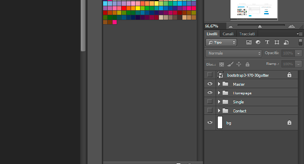
Task: Click the Homepage group folder icon
Action: point(225,93)
